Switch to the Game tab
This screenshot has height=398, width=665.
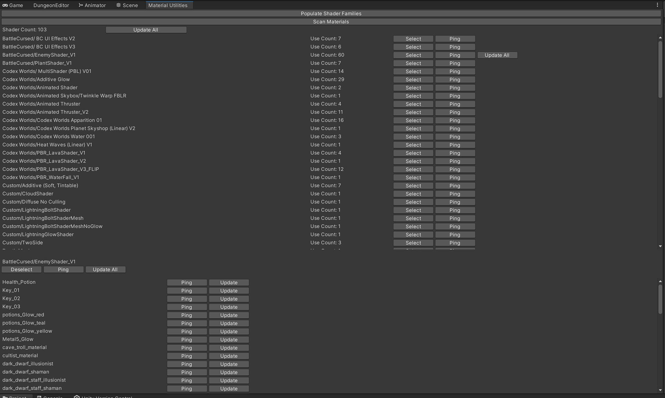(13, 5)
